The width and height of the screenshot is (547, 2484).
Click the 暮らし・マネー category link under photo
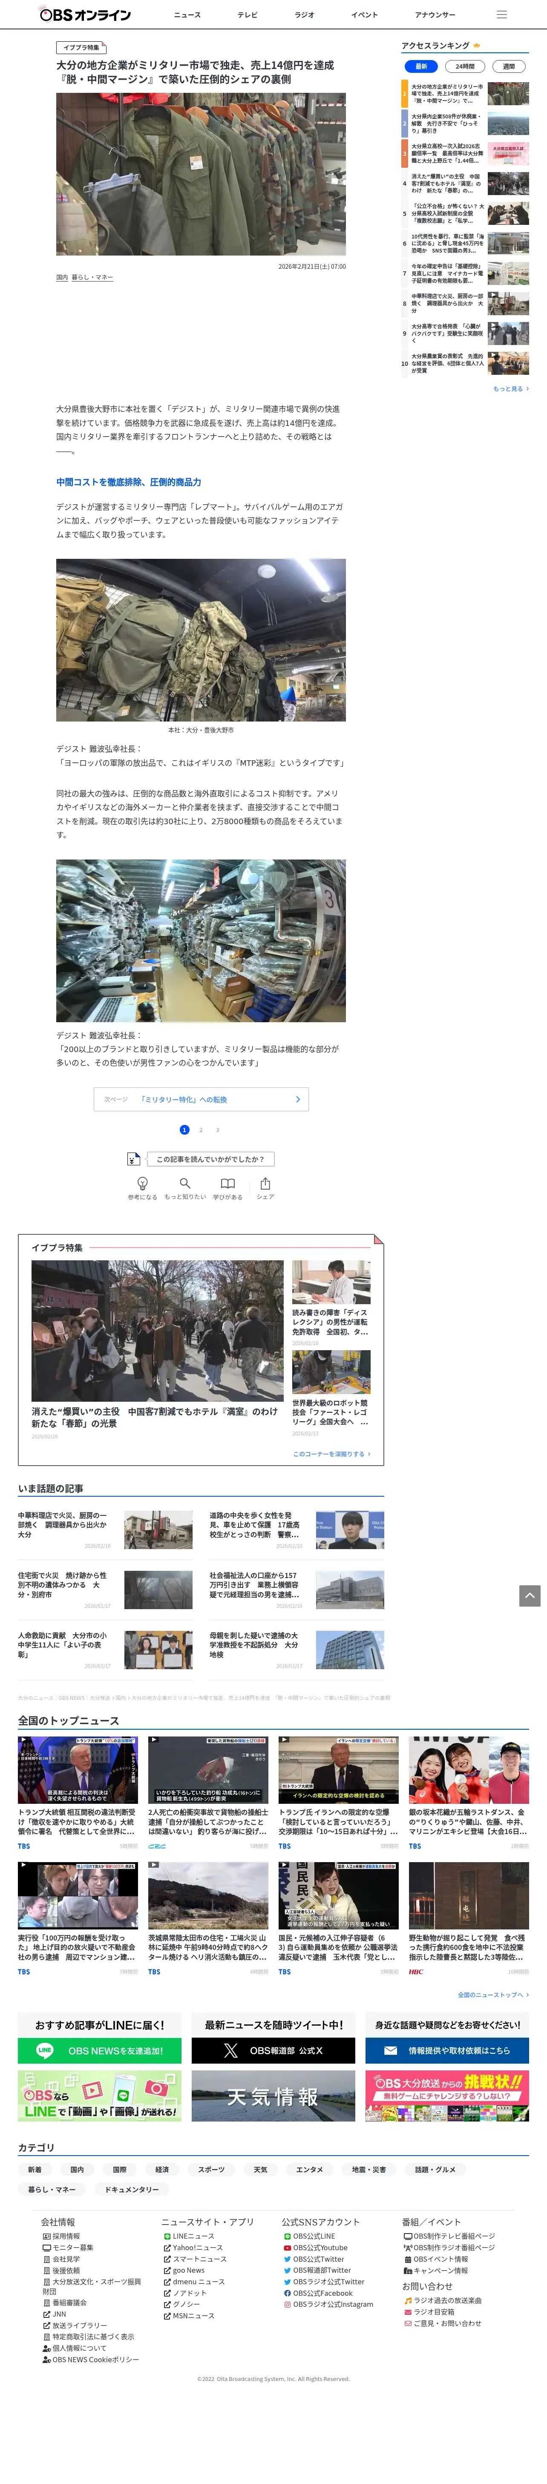(92, 278)
